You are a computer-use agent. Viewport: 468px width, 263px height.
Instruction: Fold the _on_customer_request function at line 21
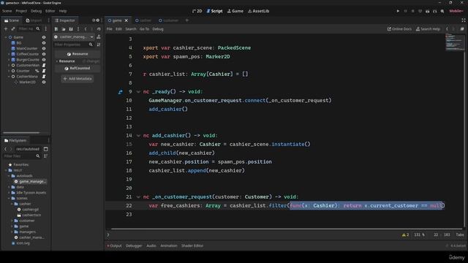(x=138, y=197)
